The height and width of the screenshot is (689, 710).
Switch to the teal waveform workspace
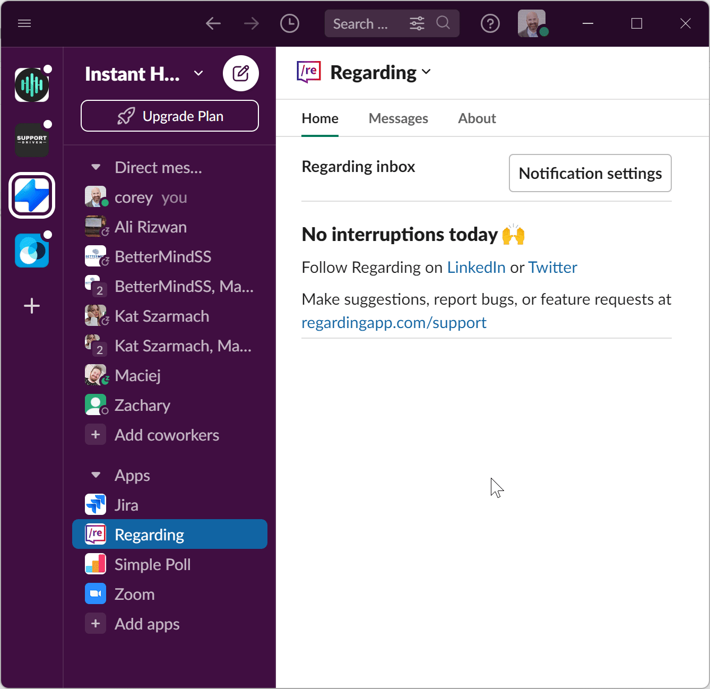click(x=32, y=85)
